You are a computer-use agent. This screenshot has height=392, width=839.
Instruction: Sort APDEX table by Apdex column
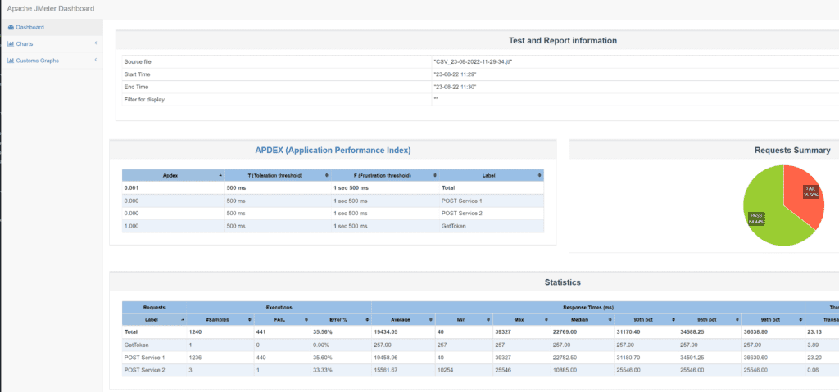(x=174, y=175)
